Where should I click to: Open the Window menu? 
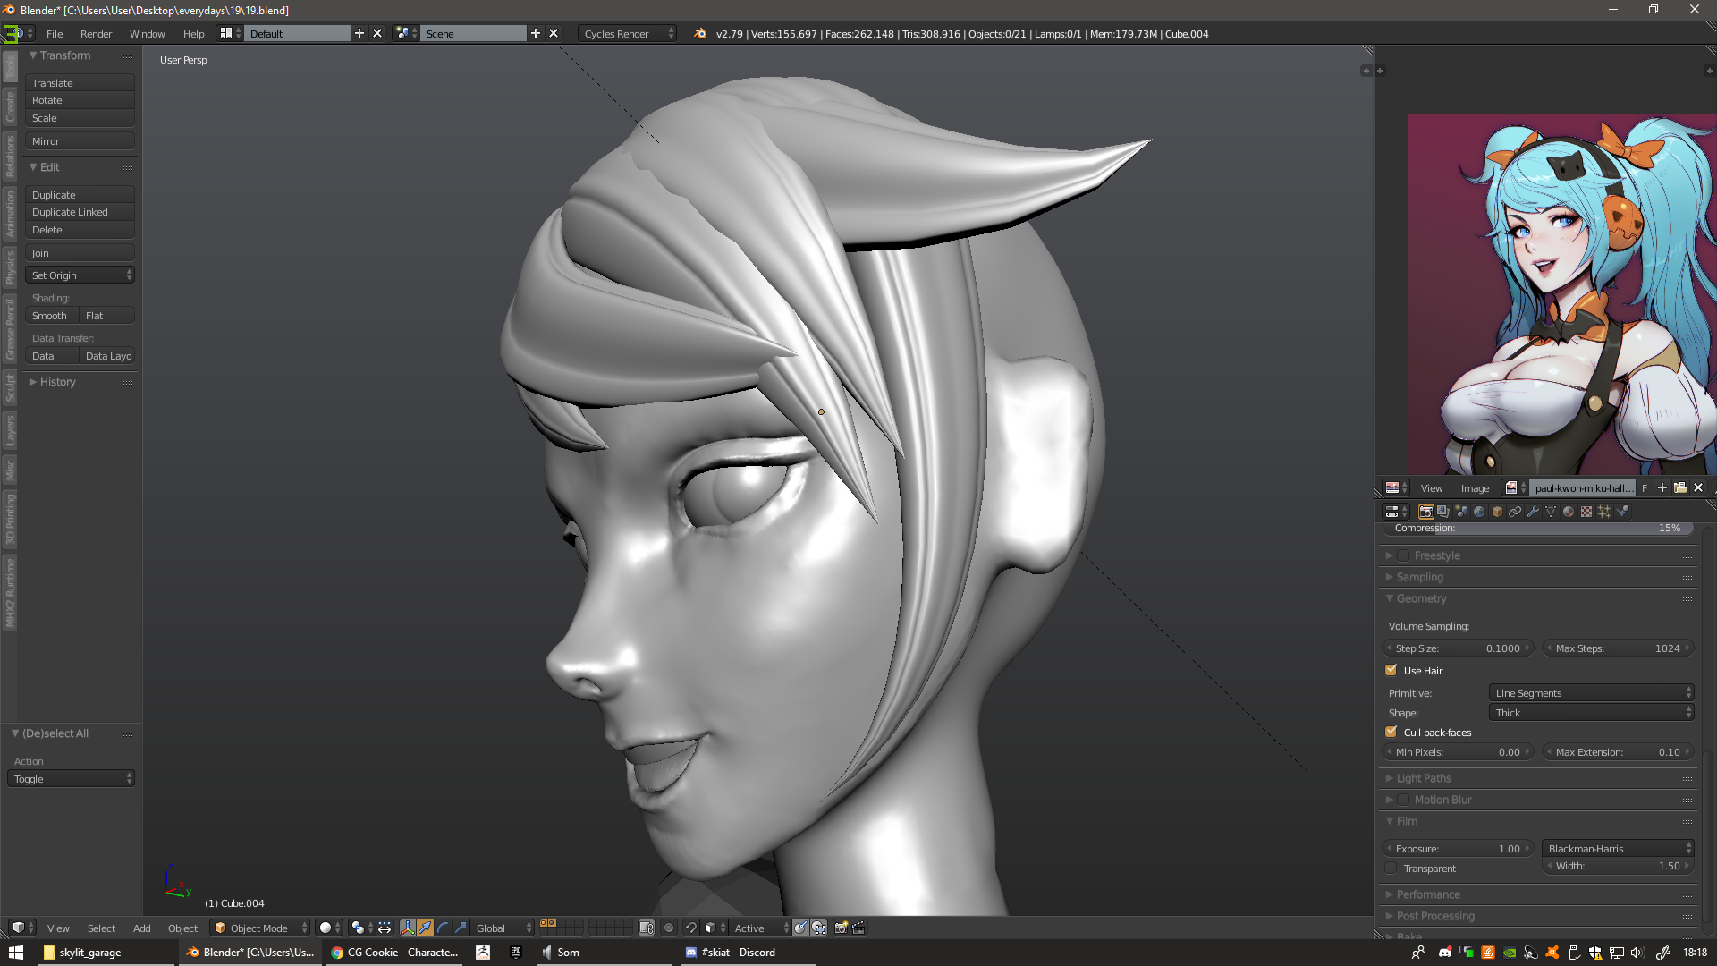pyautogui.click(x=147, y=33)
